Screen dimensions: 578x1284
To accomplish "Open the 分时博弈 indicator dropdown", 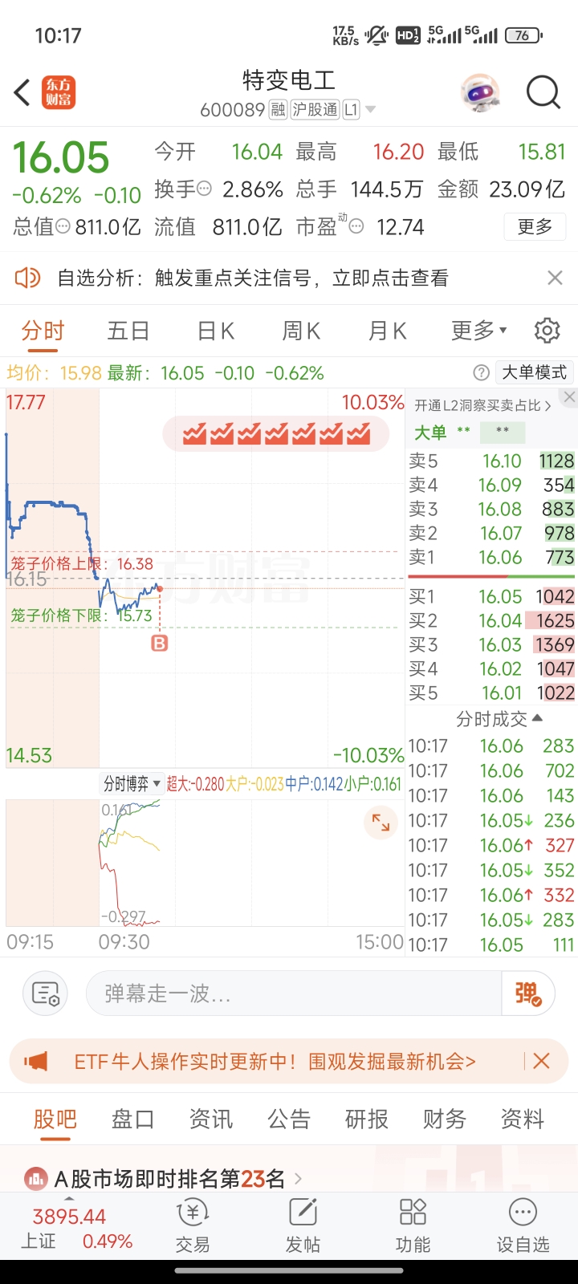I will click(132, 784).
